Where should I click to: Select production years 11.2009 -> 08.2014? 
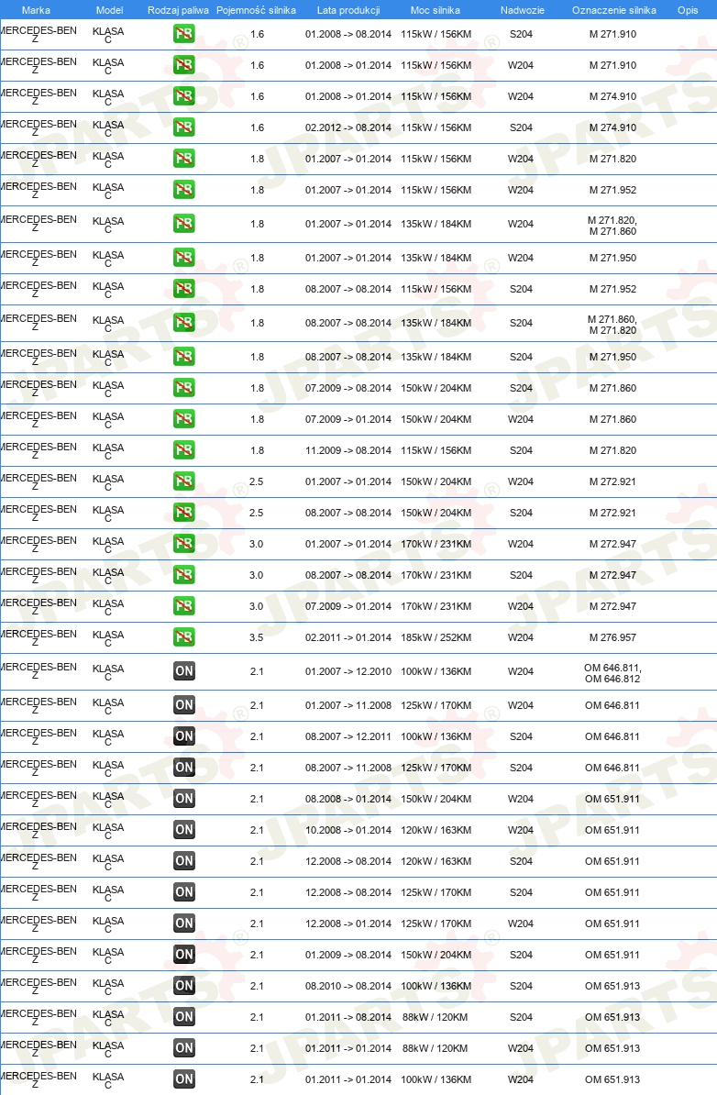click(348, 450)
